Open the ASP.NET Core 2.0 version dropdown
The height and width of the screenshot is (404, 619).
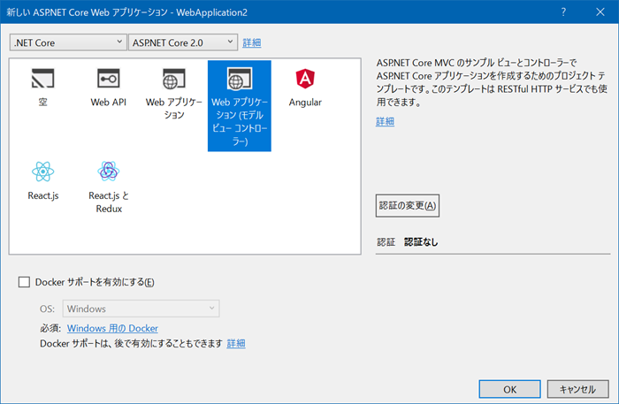(x=183, y=42)
